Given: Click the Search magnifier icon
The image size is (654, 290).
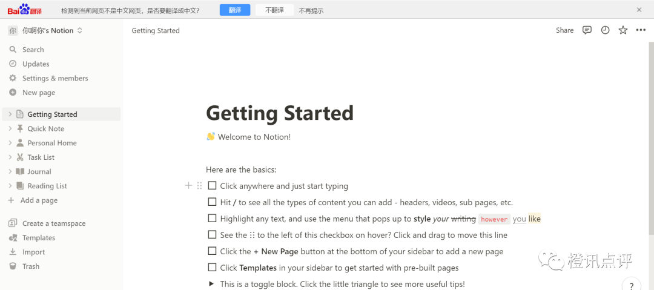Looking at the screenshot, I should coord(13,50).
